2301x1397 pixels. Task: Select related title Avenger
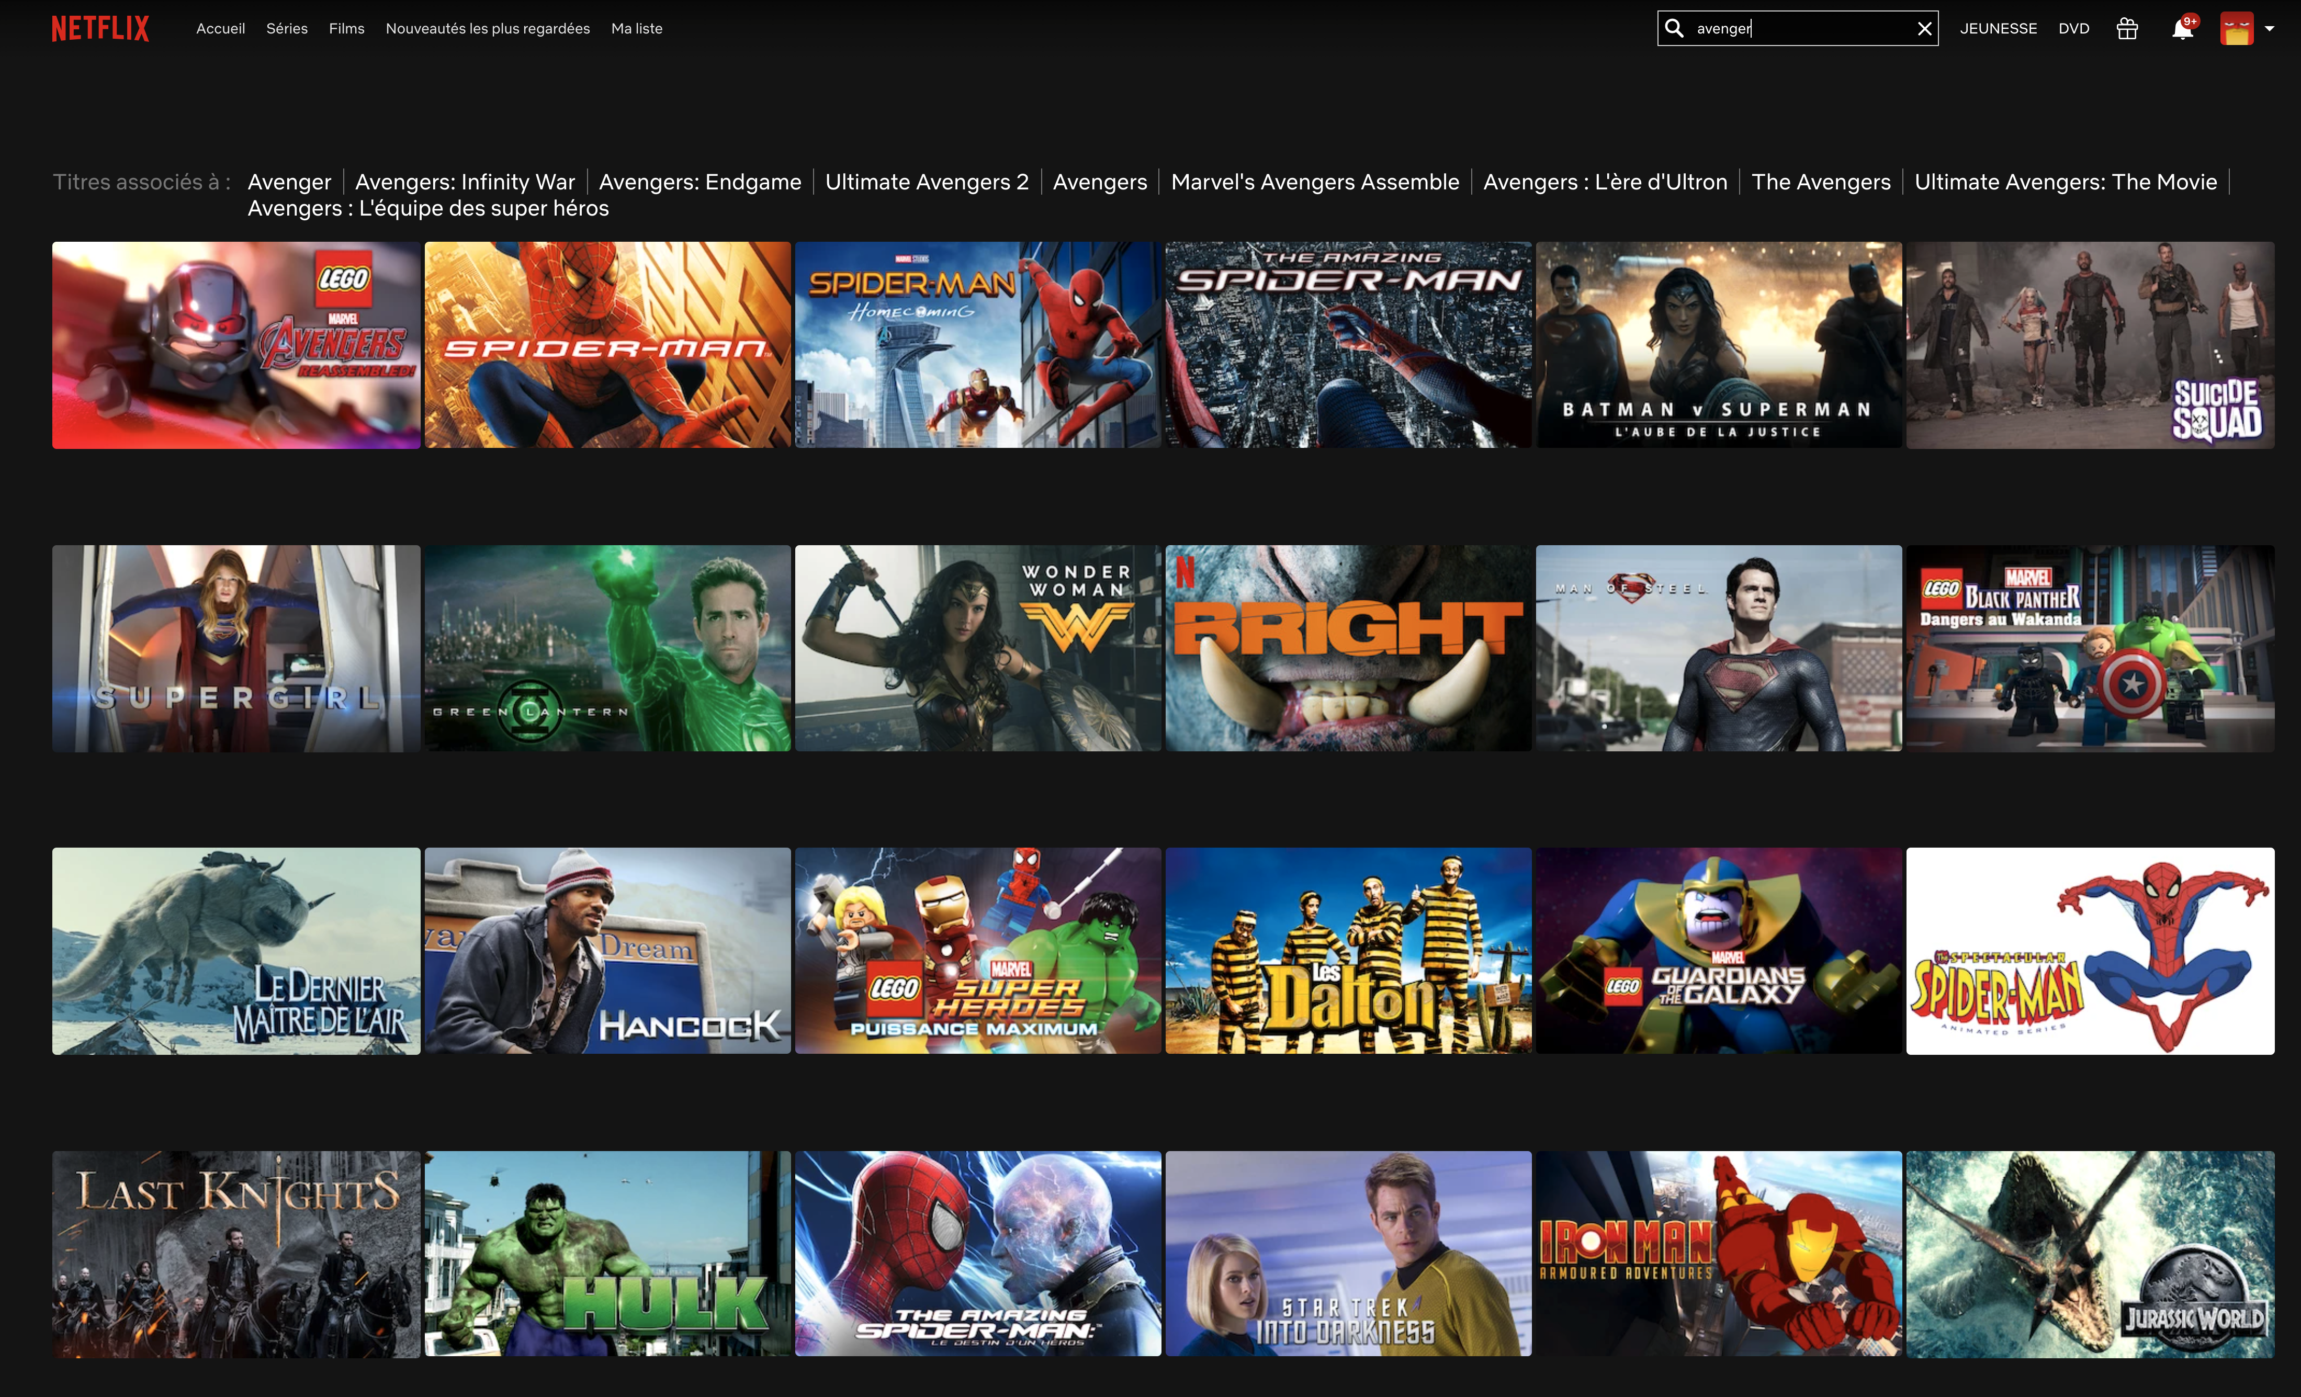coord(289,182)
